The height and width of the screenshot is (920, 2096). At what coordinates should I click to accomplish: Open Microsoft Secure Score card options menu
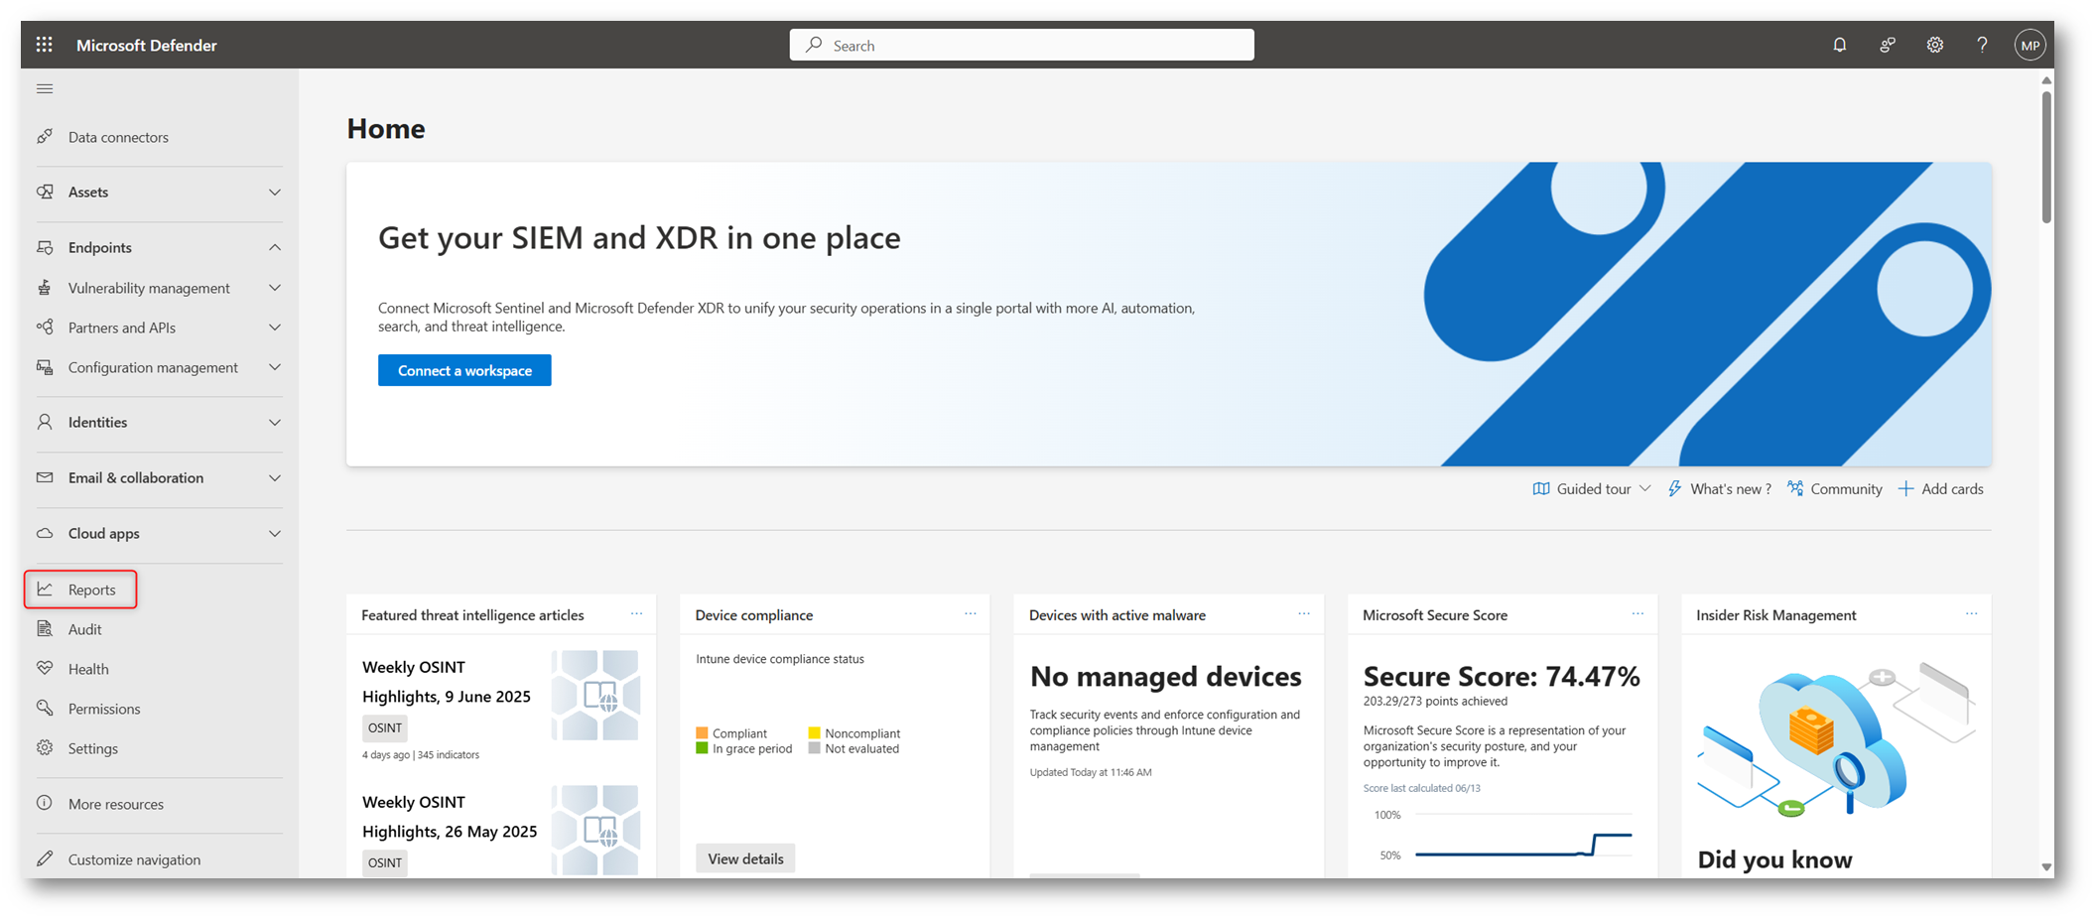(1637, 614)
